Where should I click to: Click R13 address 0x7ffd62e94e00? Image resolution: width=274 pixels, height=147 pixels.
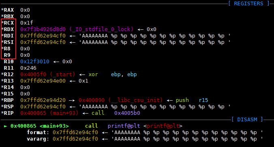tap(43, 81)
